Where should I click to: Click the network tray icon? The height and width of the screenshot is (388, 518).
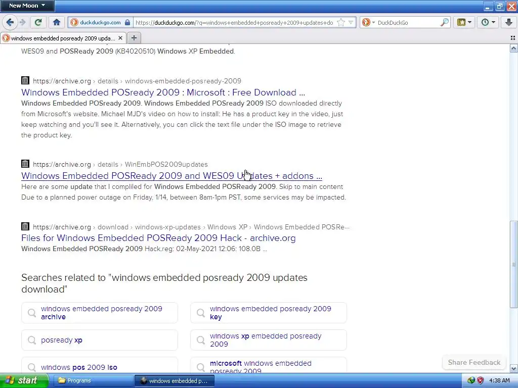click(471, 381)
